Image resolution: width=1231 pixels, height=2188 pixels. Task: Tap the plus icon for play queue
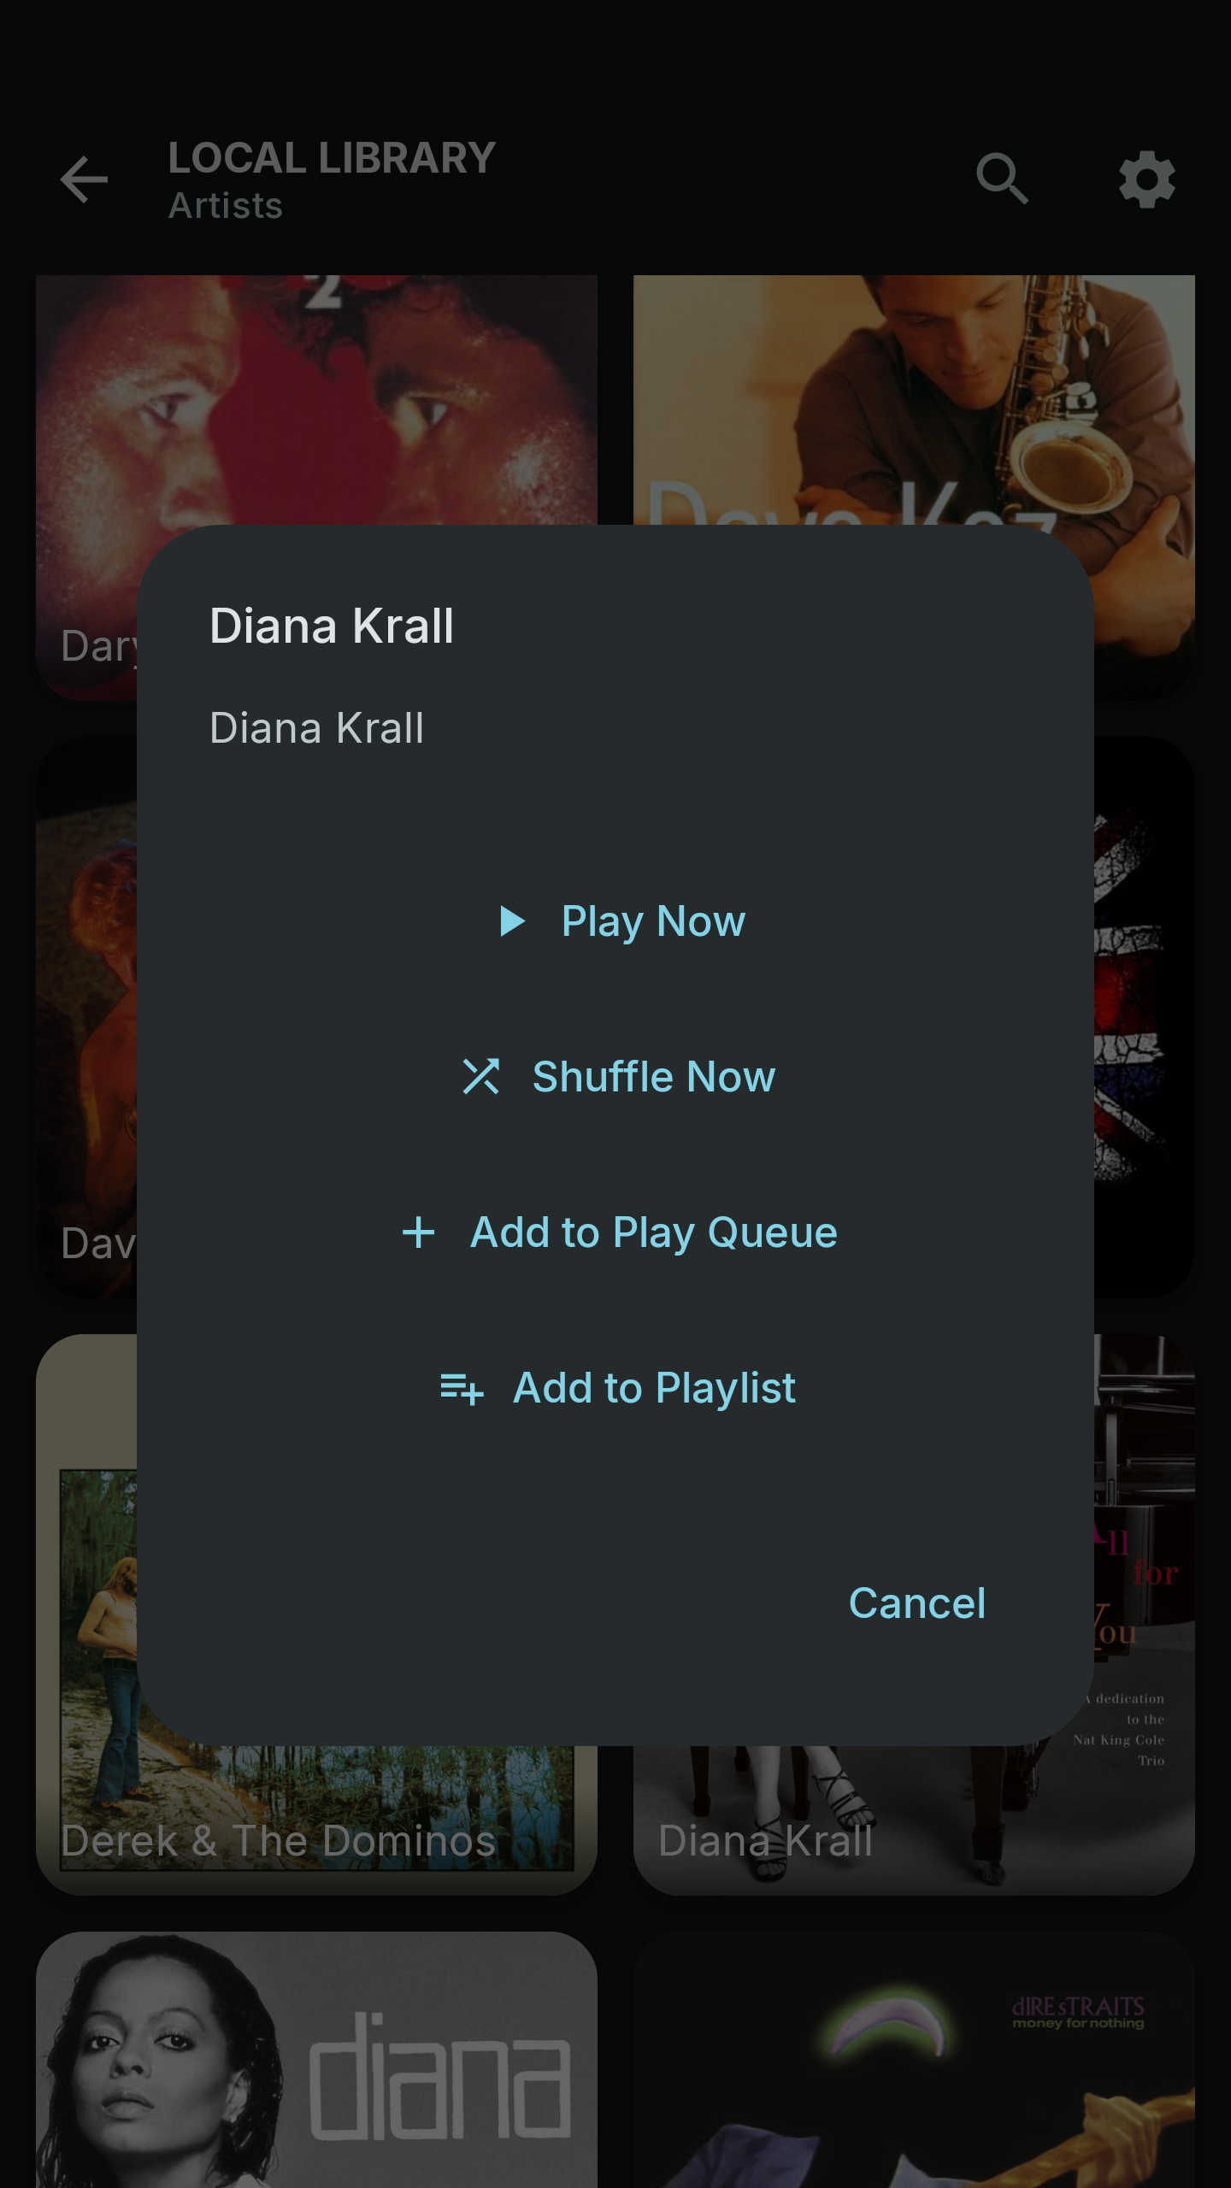[x=419, y=1232]
